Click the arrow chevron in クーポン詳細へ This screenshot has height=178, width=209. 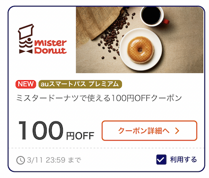coord(177,131)
